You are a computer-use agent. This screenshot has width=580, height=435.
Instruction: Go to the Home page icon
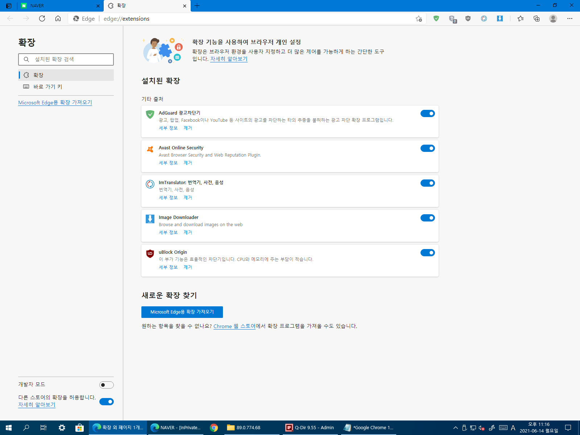click(58, 18)
